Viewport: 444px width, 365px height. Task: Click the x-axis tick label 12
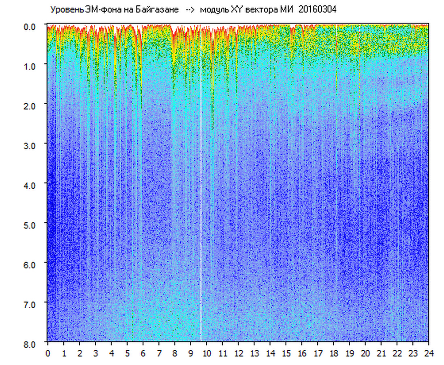[x=238, y=354]
